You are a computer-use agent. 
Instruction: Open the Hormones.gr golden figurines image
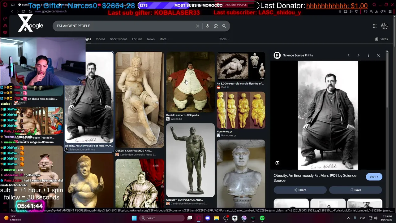(x=241, y=110)
